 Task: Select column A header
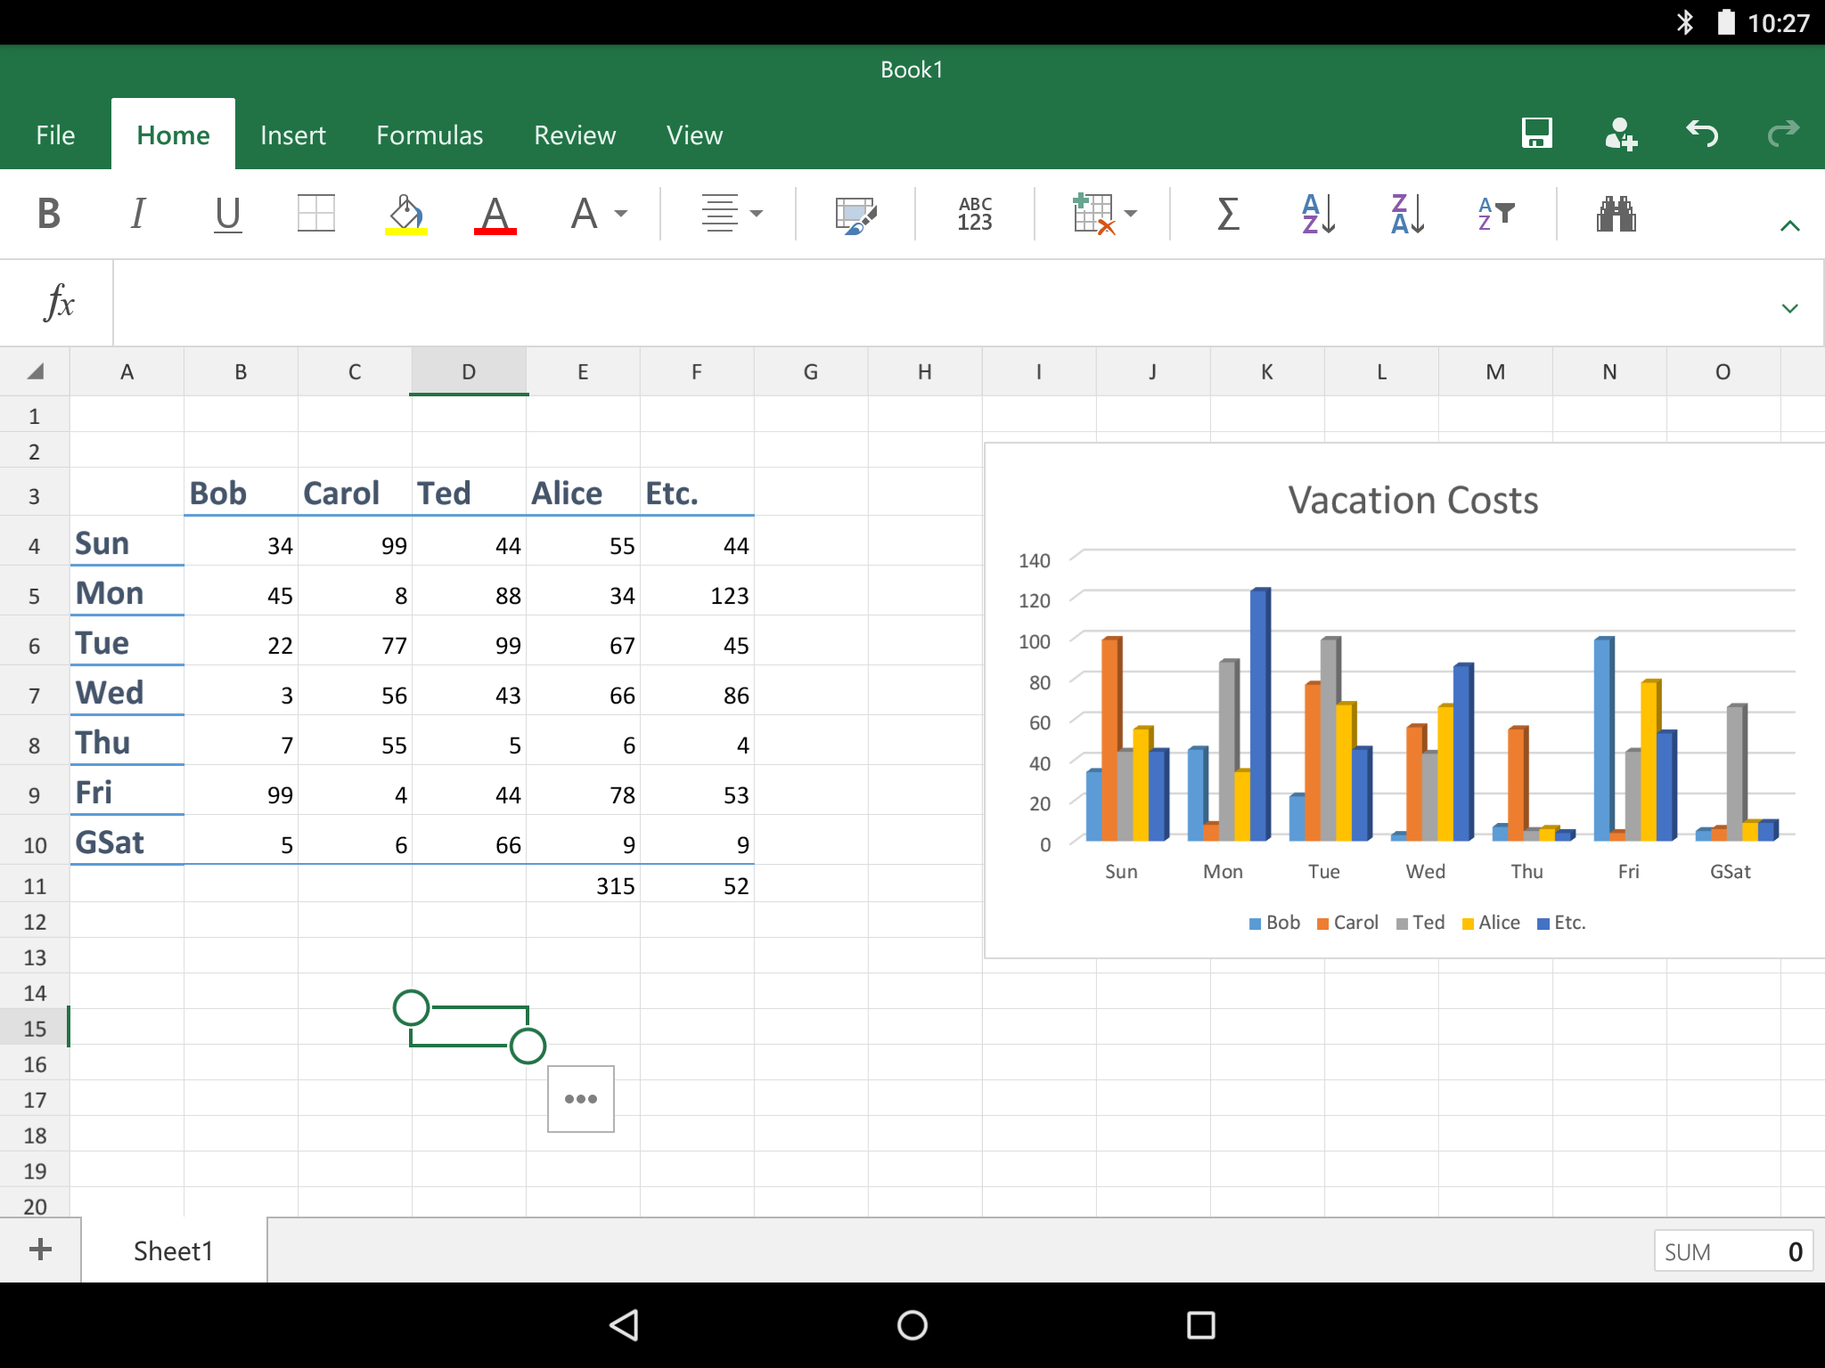click(127, 371)
